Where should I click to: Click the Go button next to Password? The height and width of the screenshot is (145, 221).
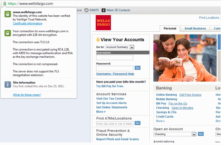click(138, 68)
